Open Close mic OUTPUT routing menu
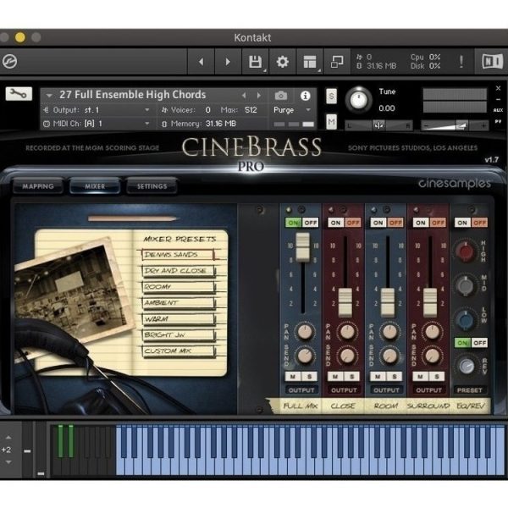This screenshot has width=508, height=508. pos(344,390)
